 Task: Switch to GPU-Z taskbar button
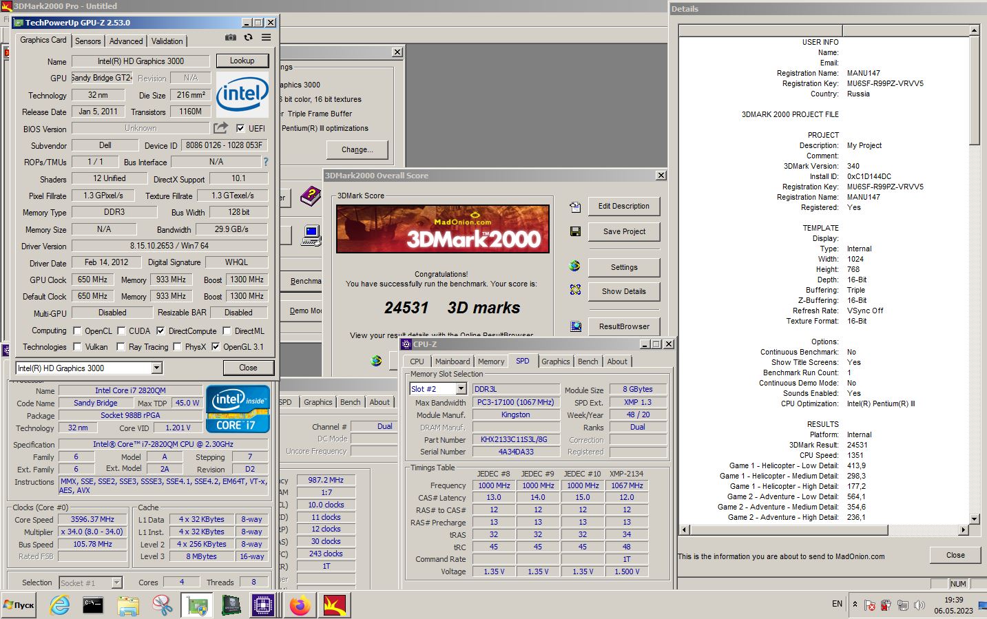(x=197, y=605)
